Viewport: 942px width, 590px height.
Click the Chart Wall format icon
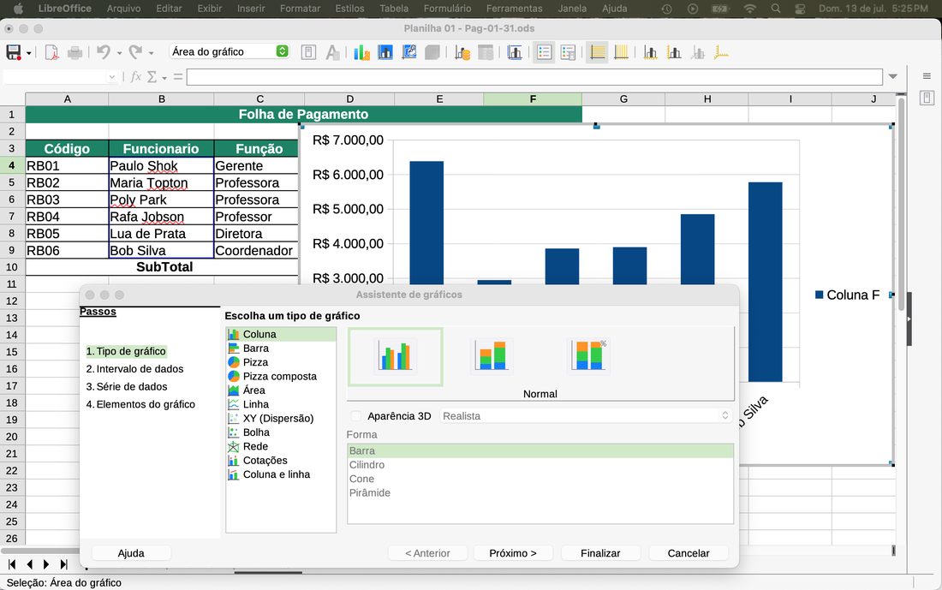[x=409, y=52]
